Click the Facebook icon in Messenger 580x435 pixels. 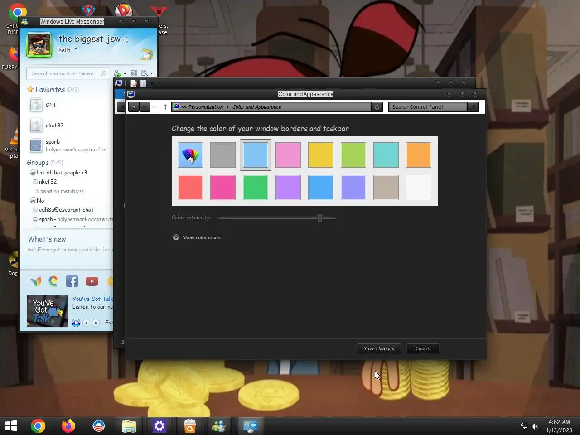(x=72, y=281)
